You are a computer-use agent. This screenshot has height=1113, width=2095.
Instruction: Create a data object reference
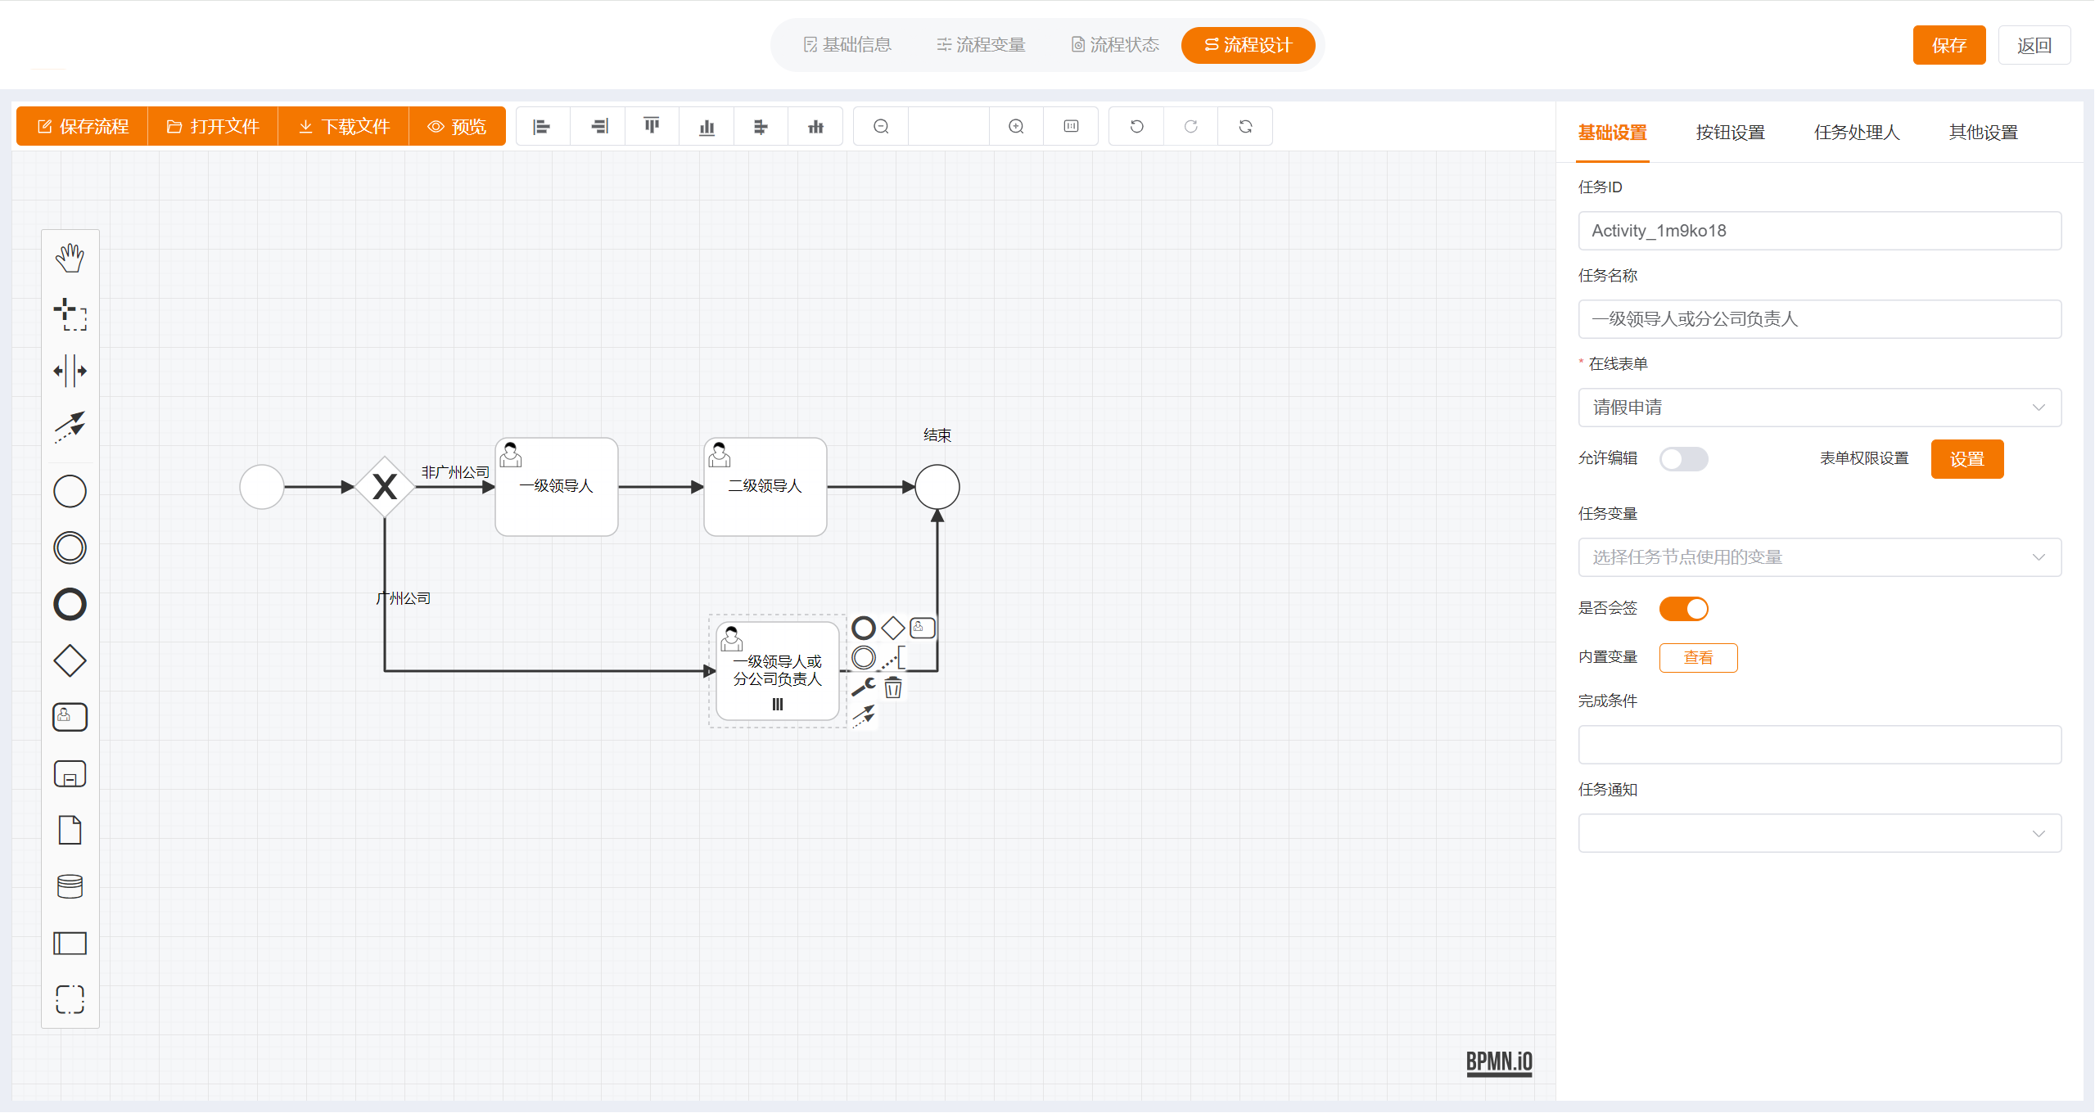coord(70,830)
